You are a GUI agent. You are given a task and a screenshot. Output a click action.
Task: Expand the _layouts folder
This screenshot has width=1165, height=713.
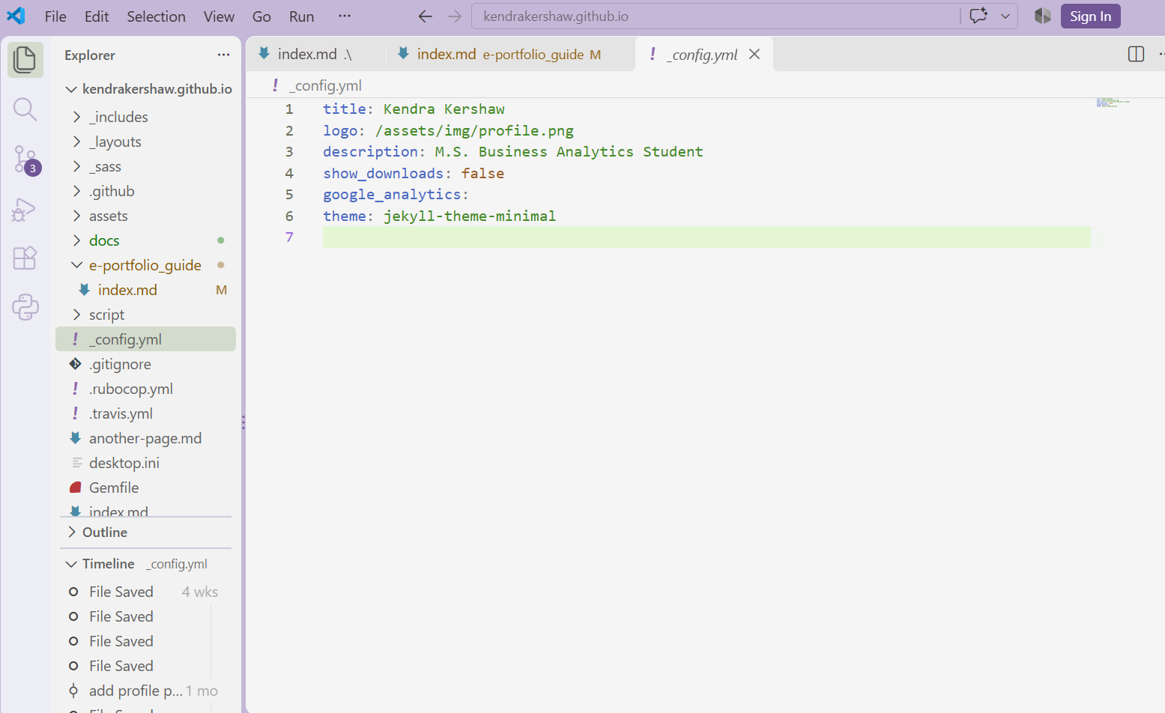[x=146, y=142]
